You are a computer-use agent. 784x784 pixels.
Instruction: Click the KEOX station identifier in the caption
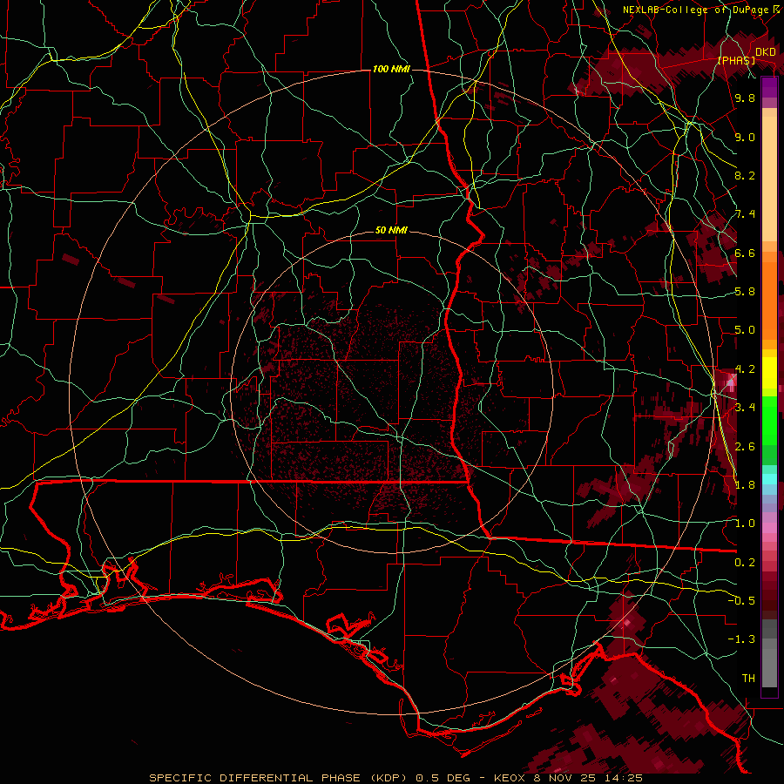click(x=508, y=778)
